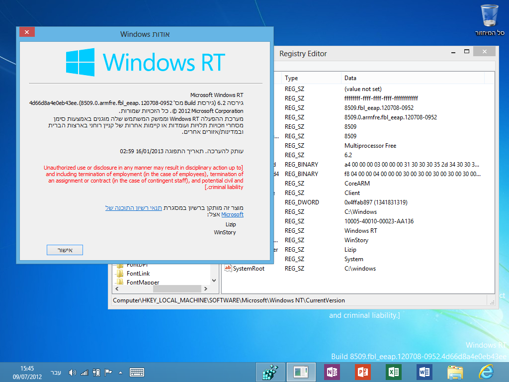Click the Action Center flag icon
The image size is (509, 382).
[x=108, y=372]
